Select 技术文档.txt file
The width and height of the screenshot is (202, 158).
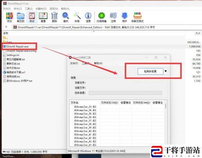click(11, 68)
